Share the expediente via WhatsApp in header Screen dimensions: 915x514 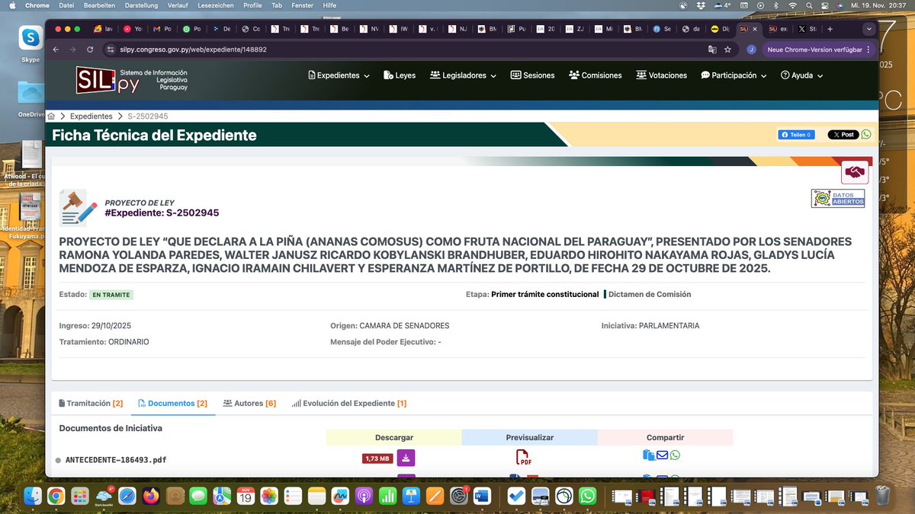pos(865,134)
